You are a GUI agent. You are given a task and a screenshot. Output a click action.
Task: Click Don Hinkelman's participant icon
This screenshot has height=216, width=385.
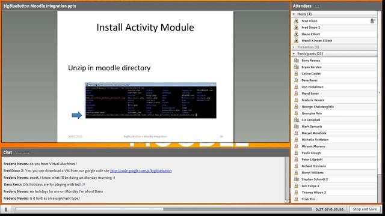coord(297,86)
